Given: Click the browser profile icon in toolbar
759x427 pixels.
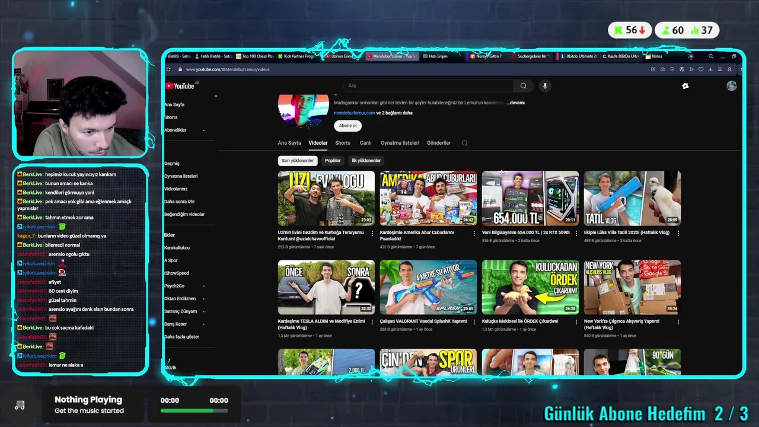Looking at the screenshot, I should click(x=729, y=69).
